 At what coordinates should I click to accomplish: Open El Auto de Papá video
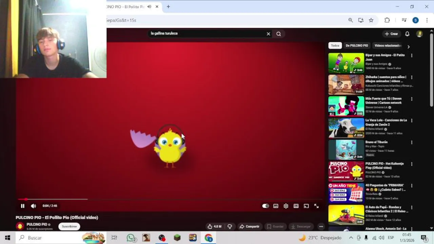point(346,215)
